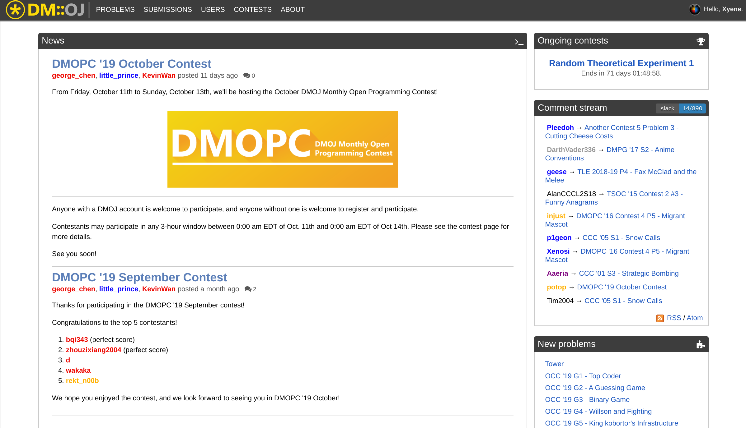Go to the Submissions page
Image resolution: width=746 pixels, height=428 pixels.
click(167, 10)
